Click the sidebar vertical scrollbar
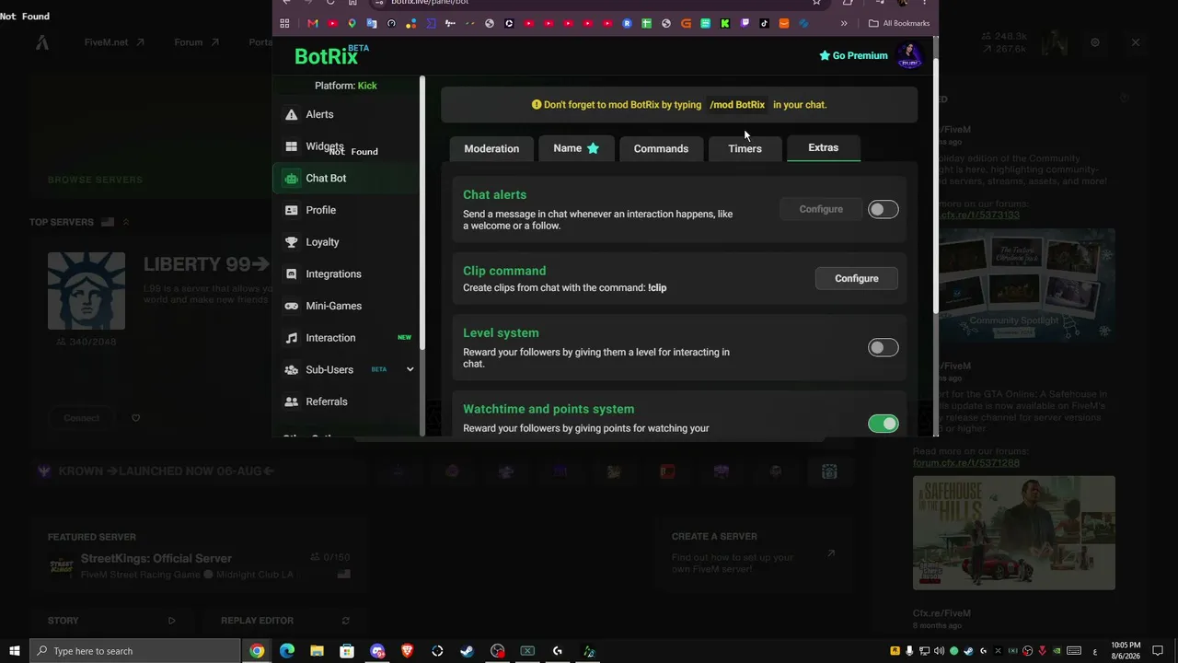The height and width of the screenshot is (663, 1178). point(422,212)
